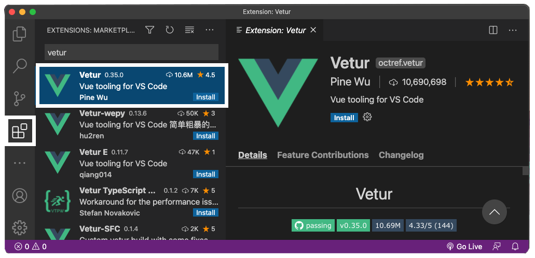Click the Vetur TypeScript runner icon
Screen dimensions: 535x258
(x=58, y=202)
